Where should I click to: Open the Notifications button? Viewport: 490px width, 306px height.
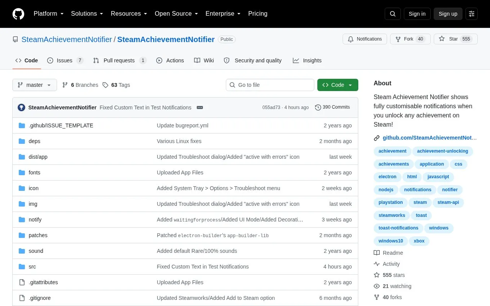365,39
